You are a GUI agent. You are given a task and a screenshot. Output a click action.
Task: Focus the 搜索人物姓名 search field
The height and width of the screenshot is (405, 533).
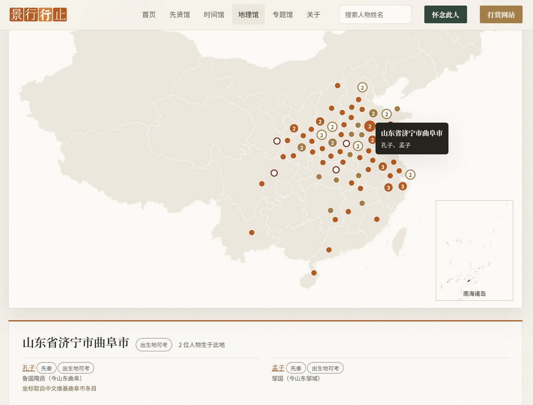[375, 15]
